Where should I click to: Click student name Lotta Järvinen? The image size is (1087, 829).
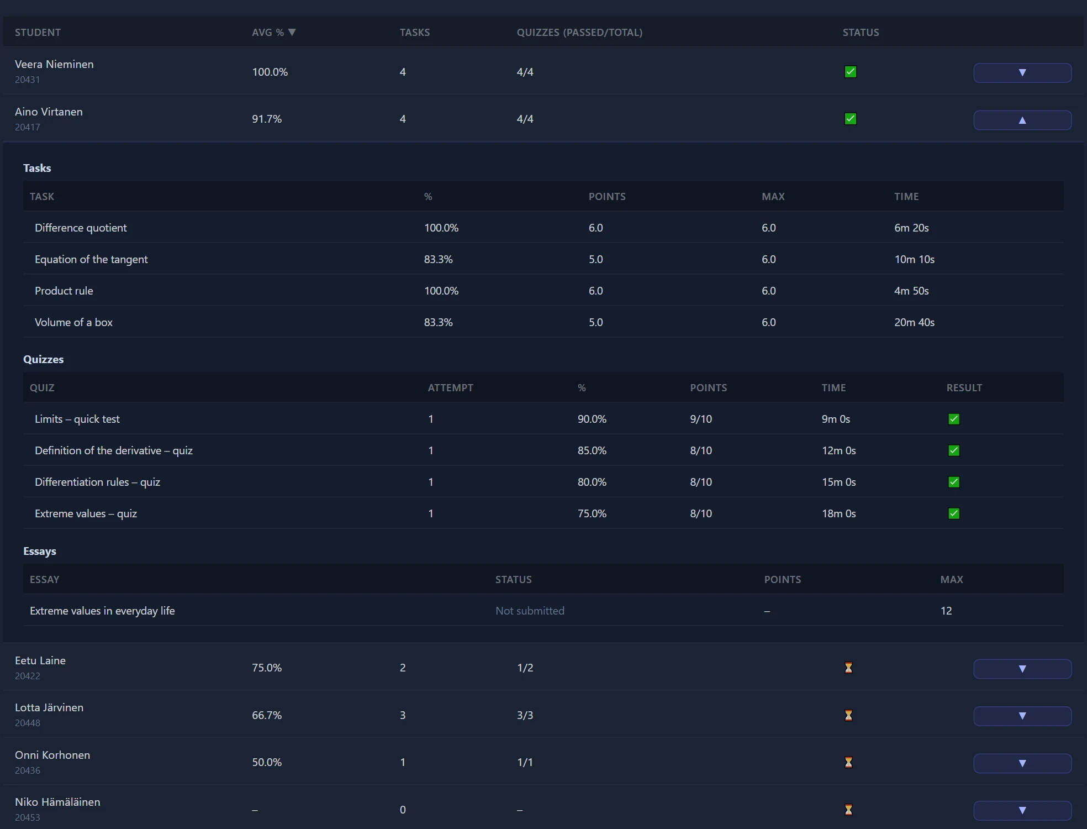49,707
